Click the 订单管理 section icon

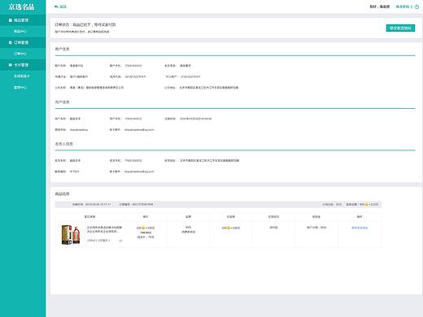[x=11, y=42]
